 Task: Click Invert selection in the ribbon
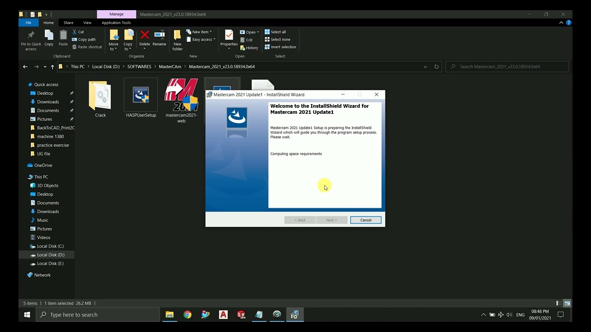[280, 47]
